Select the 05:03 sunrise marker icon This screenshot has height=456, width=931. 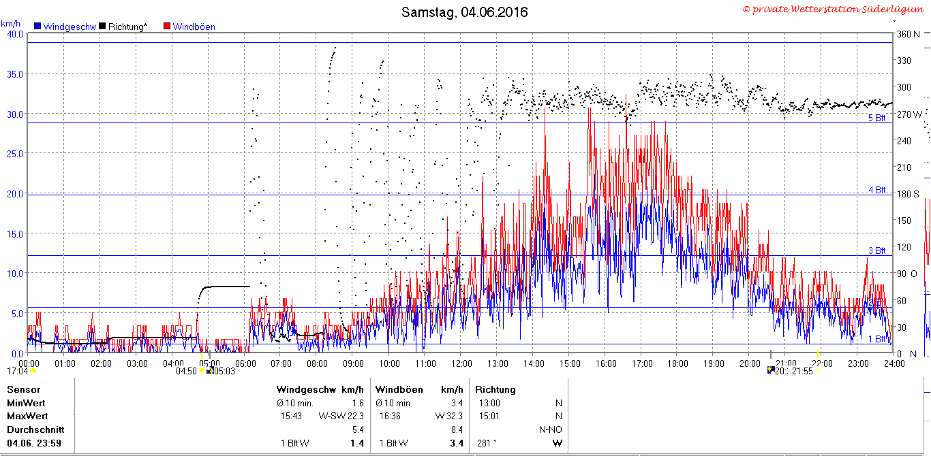pos(209,370)
